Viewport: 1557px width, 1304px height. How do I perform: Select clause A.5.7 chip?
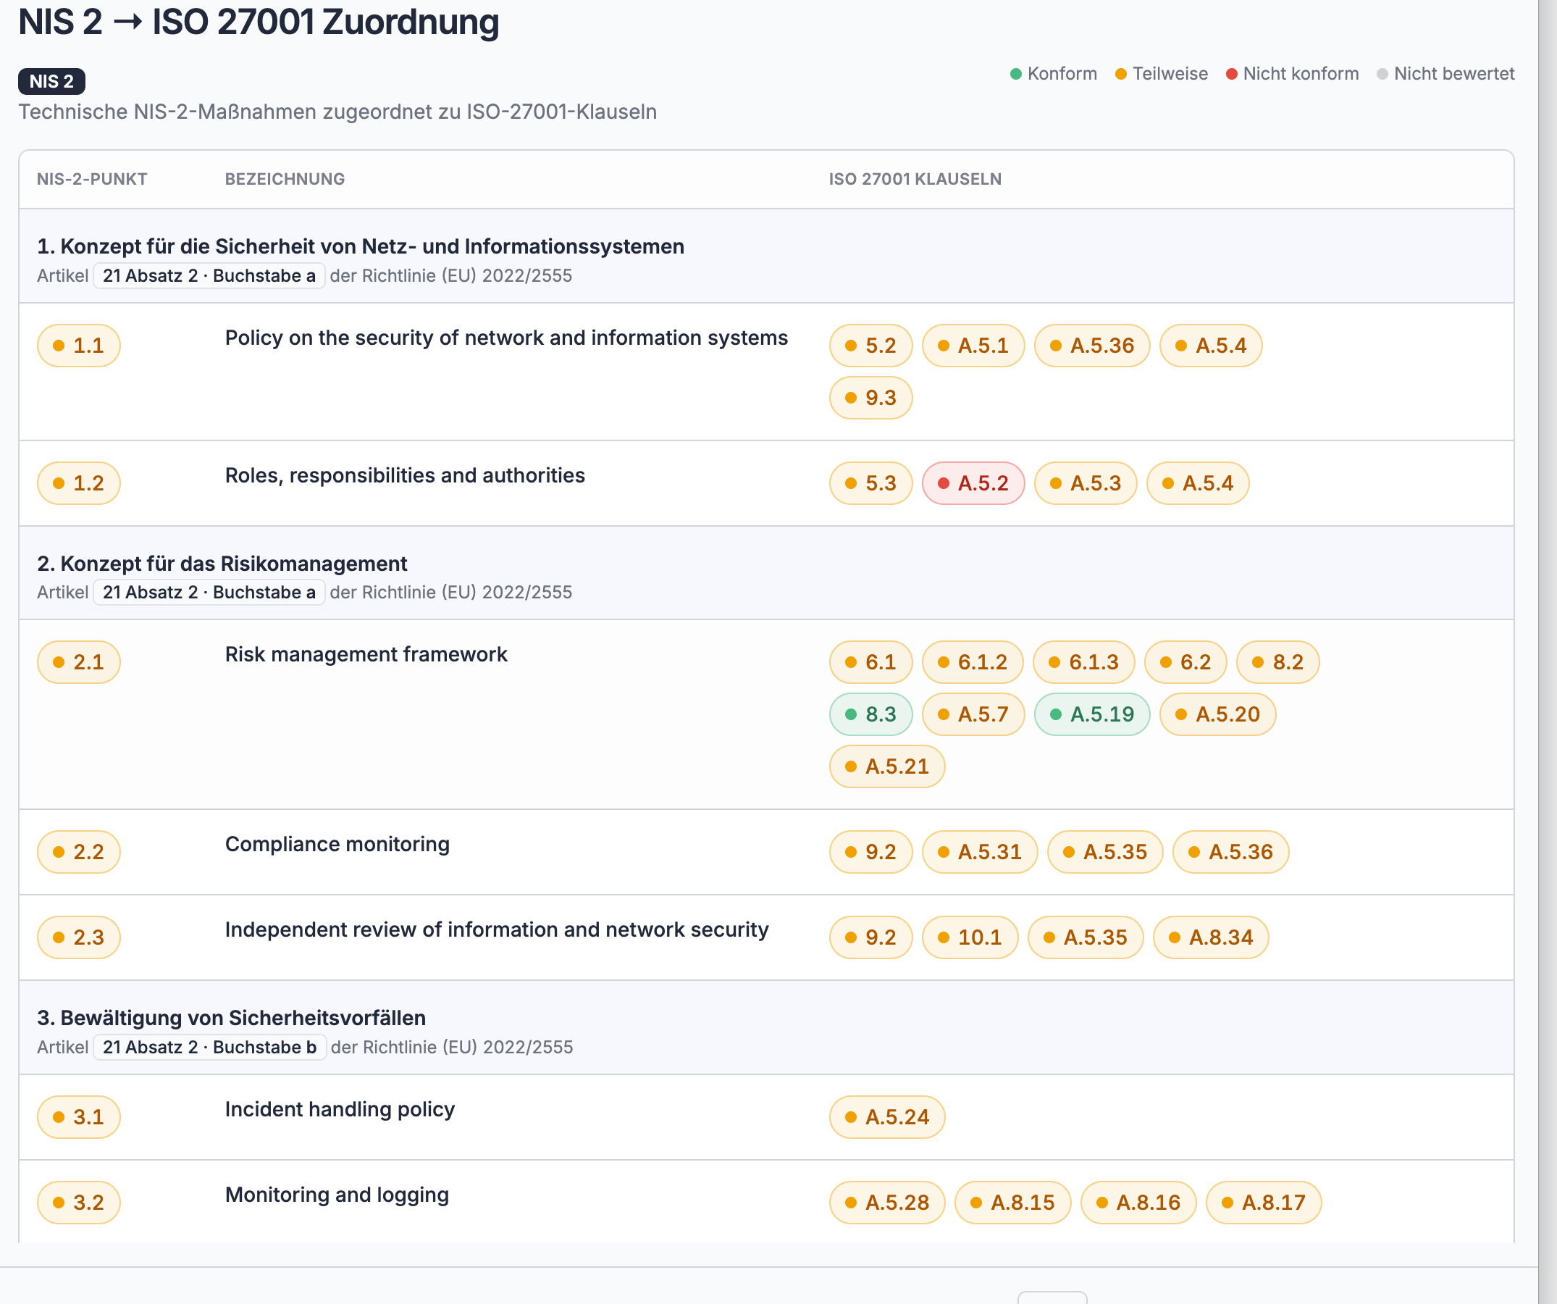(x=973, y=714)
